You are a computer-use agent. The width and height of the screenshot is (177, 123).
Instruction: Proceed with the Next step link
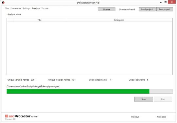tap(161, 117)
